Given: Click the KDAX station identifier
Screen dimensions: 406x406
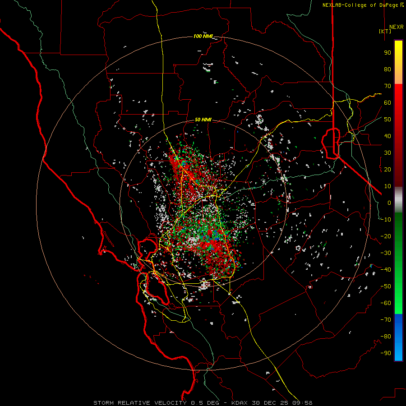Looking at the screenshot, I should (x=239, y=403).
